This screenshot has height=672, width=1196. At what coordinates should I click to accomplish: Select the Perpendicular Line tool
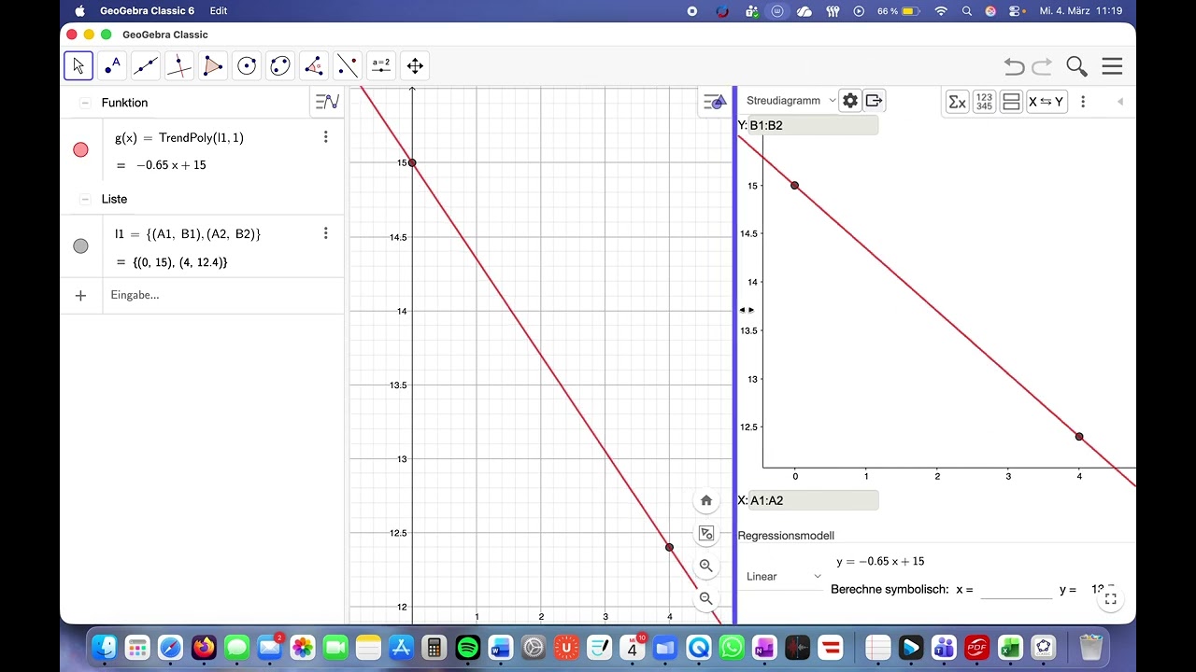tap(179, 66)
